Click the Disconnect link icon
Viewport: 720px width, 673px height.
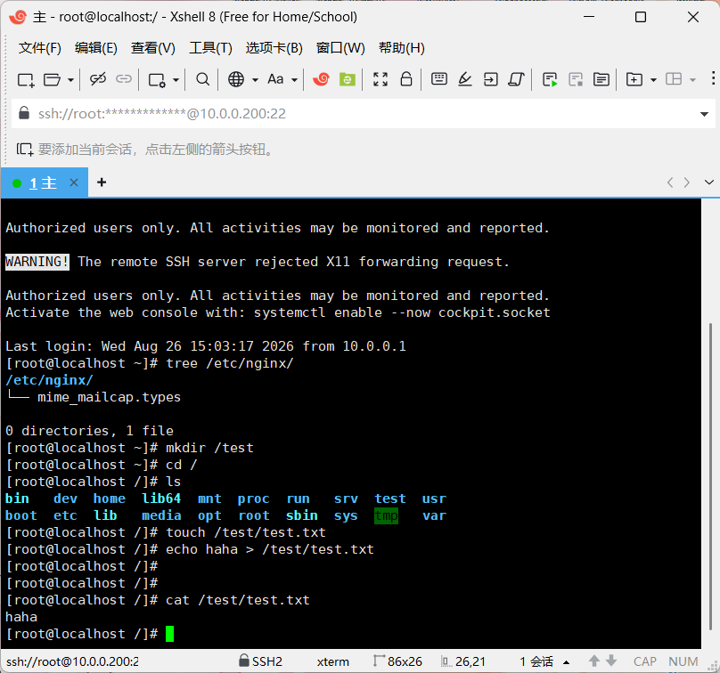[x=98, y=79]
